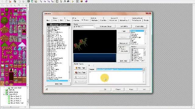Toggle the Swamp habitat checkbox

133,56
